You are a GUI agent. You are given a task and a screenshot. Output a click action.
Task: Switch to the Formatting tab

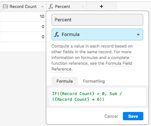coord(94,81)
